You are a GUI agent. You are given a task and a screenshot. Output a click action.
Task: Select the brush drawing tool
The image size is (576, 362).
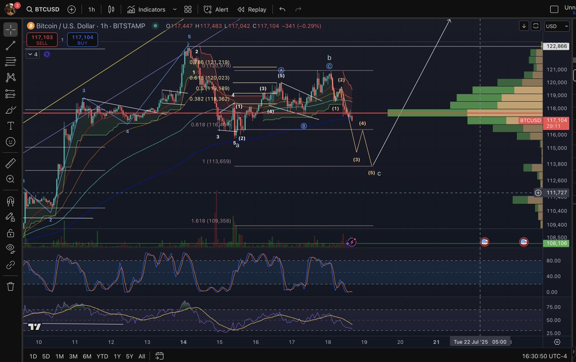coord(11,110)
